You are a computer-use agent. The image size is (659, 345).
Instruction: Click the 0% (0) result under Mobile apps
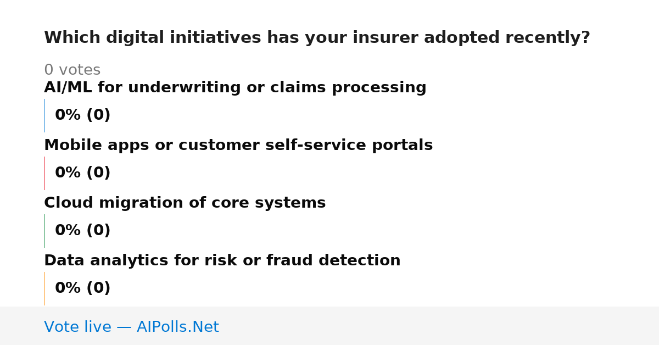tap(83, 173)
